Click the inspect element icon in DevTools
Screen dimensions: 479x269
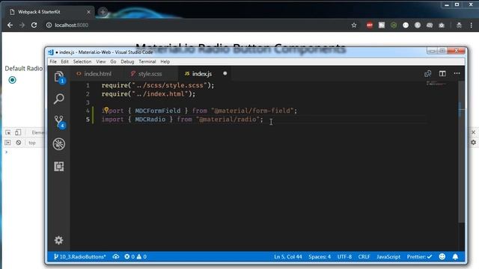tap(8, 132)
